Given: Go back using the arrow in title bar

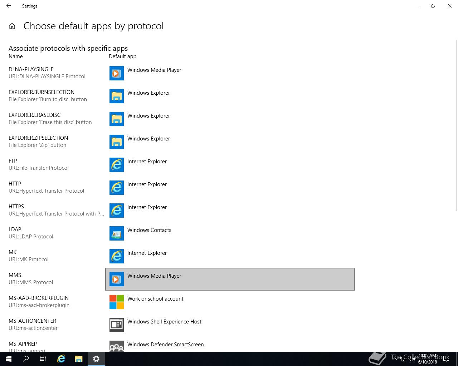Looking at the screenshot, I should pos(9,6).
